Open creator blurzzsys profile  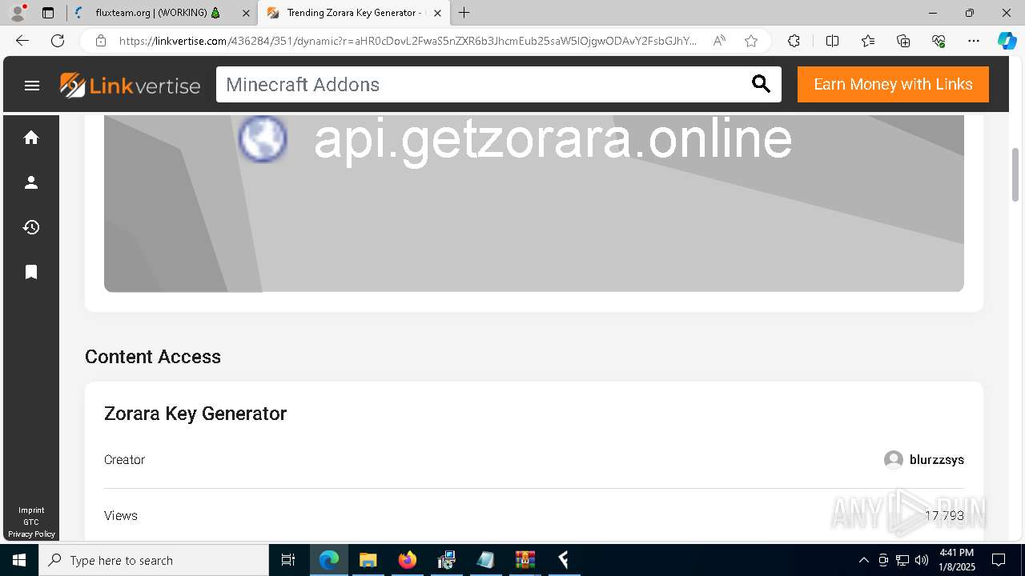click(x=924, y=460)
